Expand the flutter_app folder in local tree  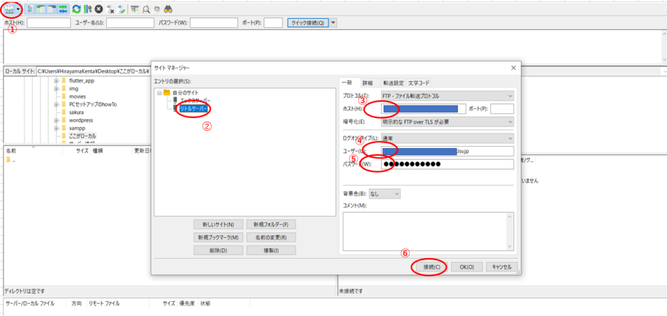tap(56, 80)
